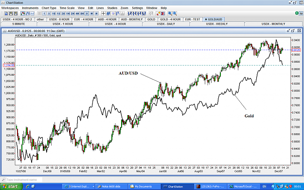Open the View menu
The height and width of the screenshot is (190, 304).
click(81, 8)
